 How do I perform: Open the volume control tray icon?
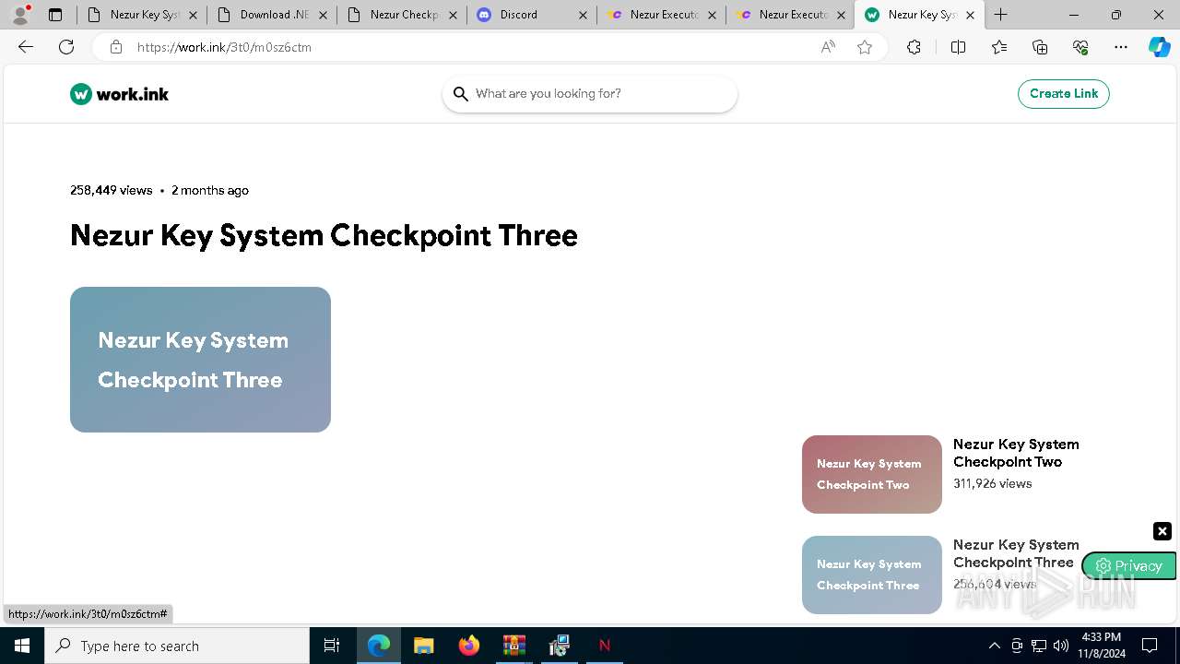coord(1061,646)
